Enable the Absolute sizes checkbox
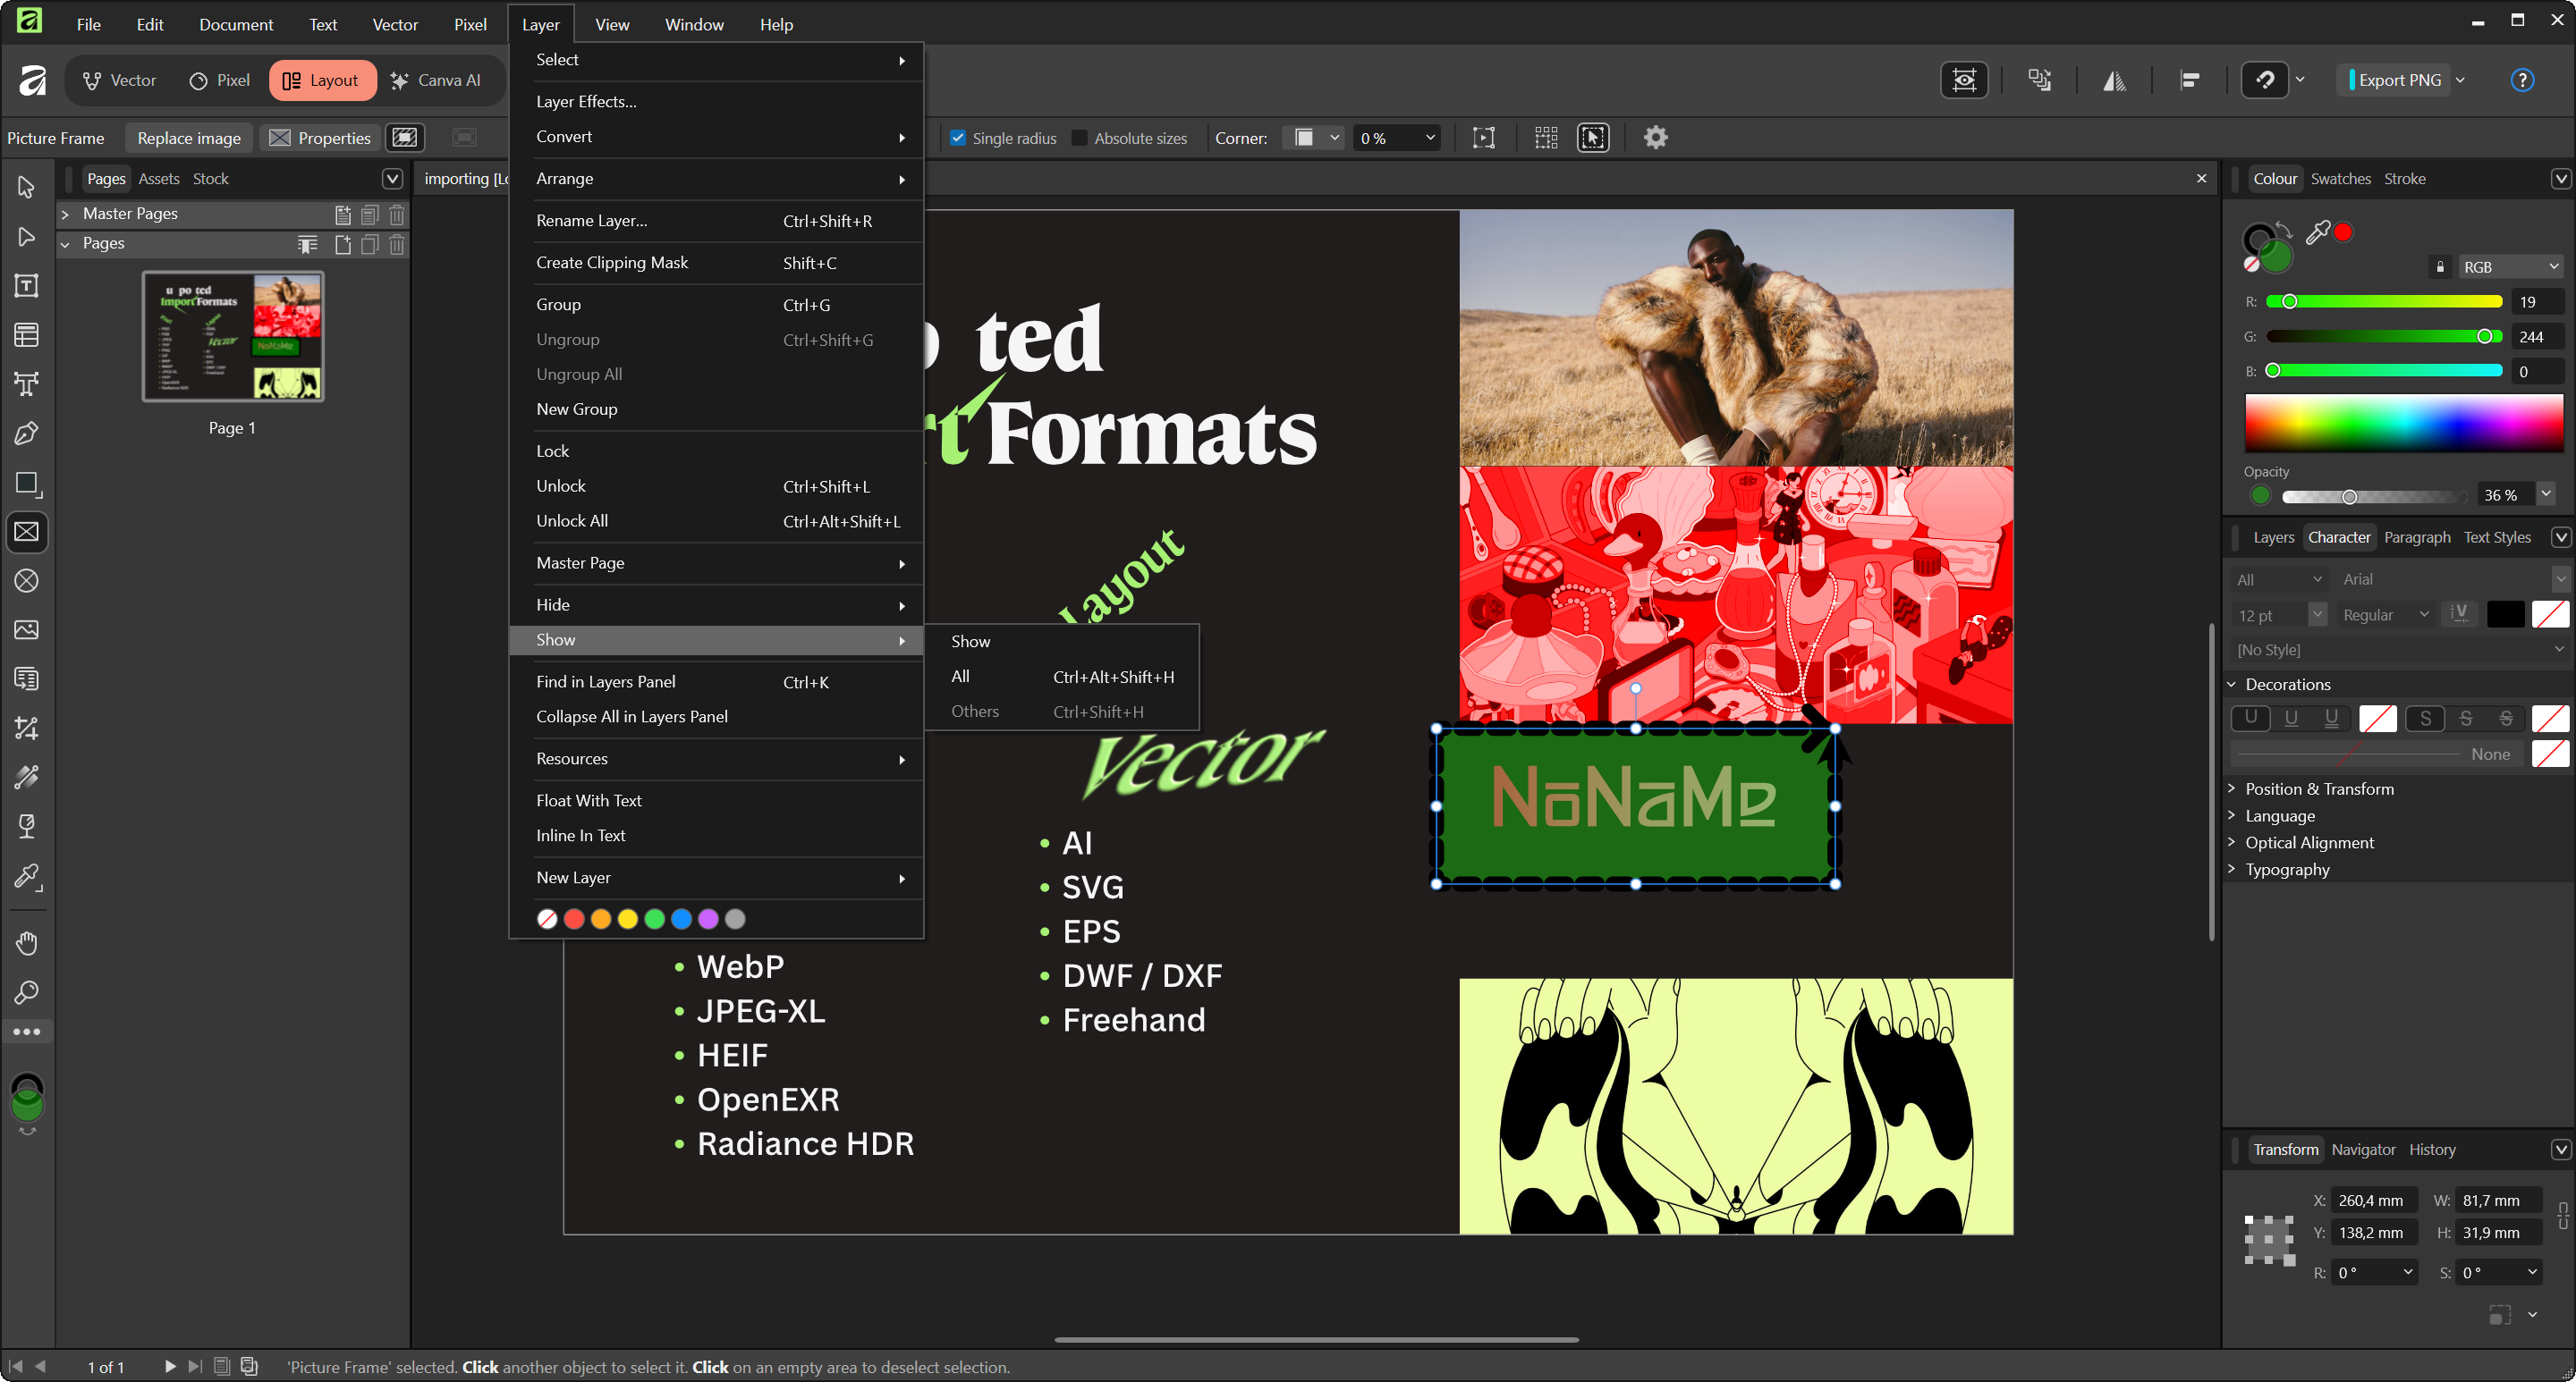The width and height of the screenshot is (2576, 1382). [1079, 138]
